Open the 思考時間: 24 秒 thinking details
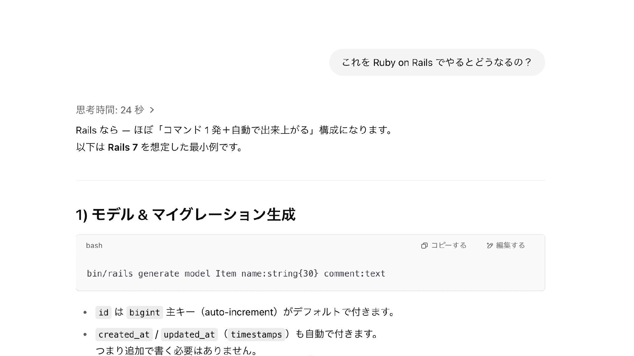Viewport: 634px width, 356px height. pyautogui.click(x=110, y=110)
